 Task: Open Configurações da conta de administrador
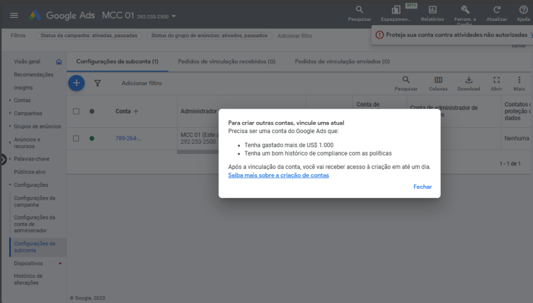click(x=34, y=224)
